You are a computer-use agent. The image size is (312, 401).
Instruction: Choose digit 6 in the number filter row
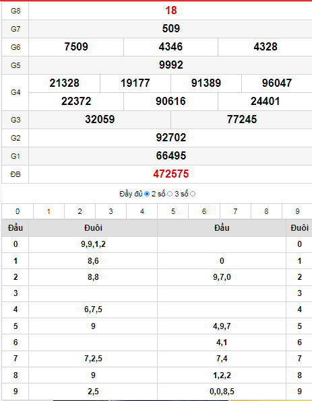coord(204,211)
